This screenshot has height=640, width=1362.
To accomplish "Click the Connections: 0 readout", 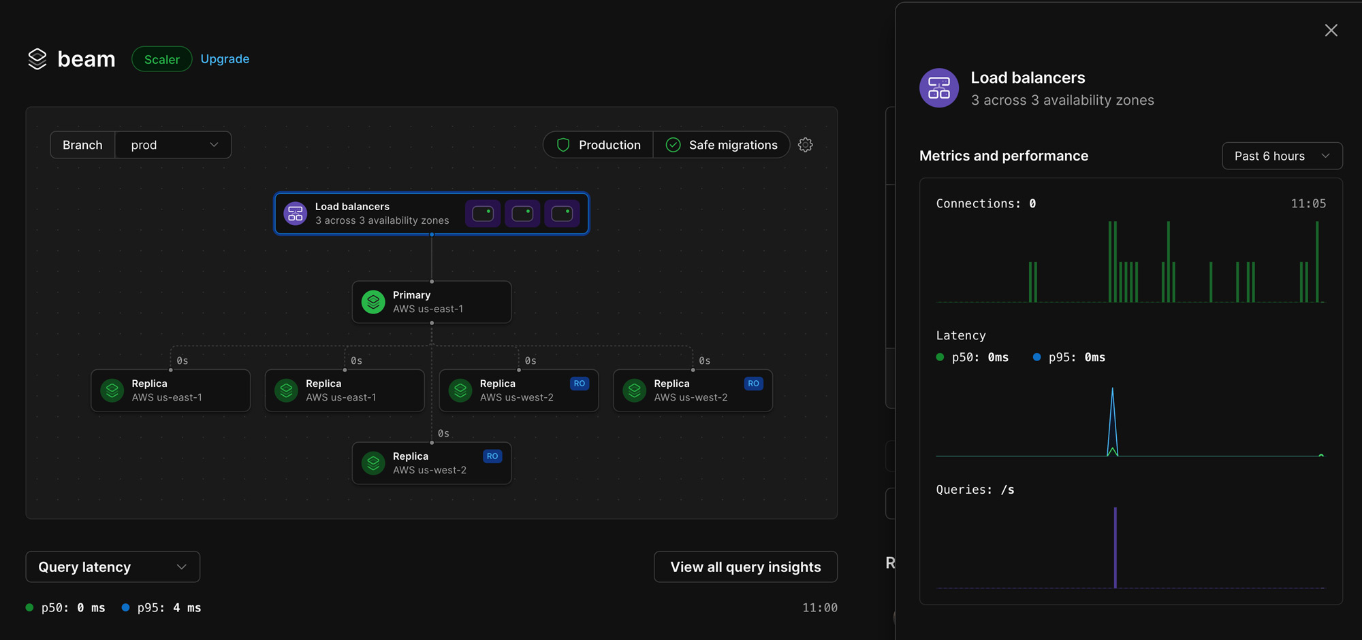I will [x=986, y=203].
